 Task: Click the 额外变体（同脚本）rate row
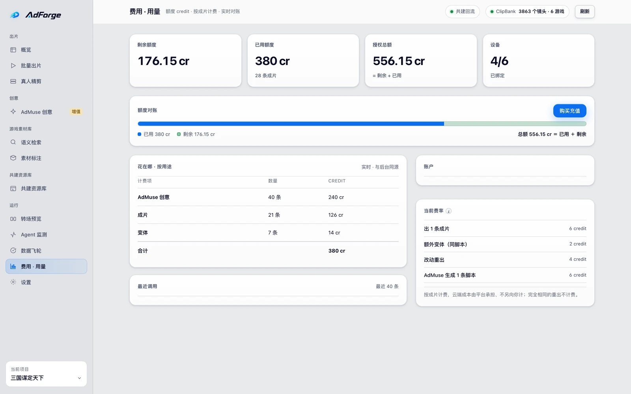coord(505,244)
